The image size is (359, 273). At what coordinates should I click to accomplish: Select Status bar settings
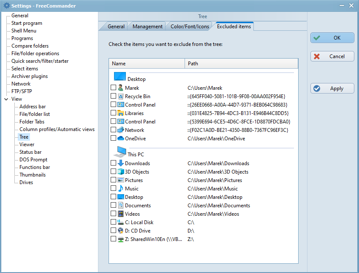30,152
